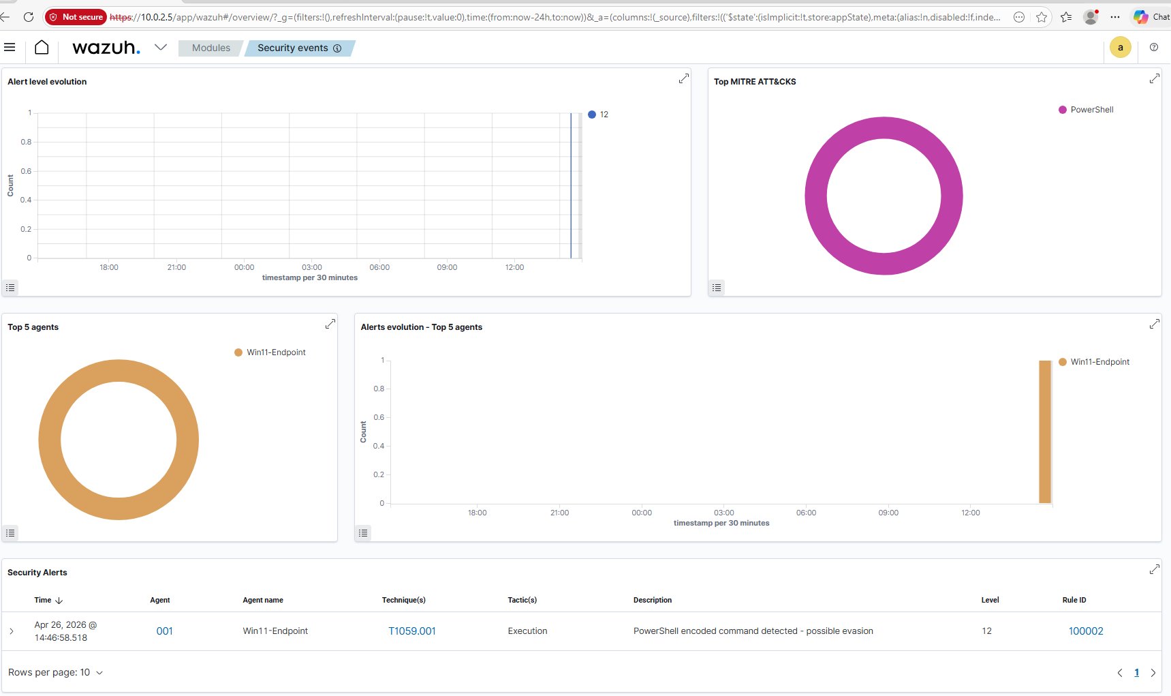Screen dimensions: 1171x696
Task: Open rule 100002 link
Action: pos(1086,631)
